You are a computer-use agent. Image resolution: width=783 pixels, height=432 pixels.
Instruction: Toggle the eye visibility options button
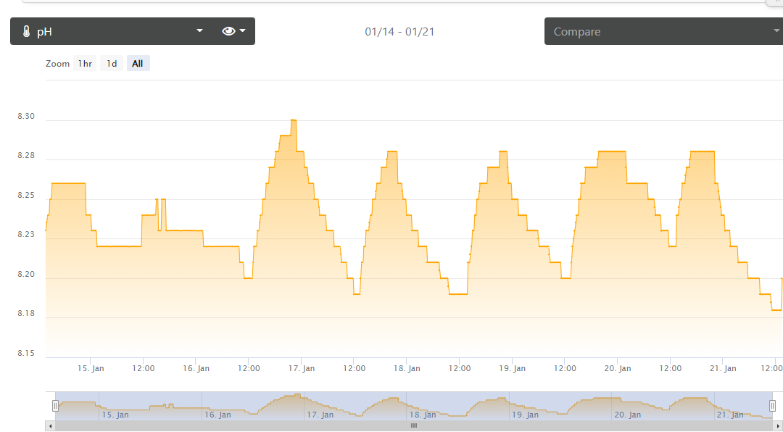point(234,31)
